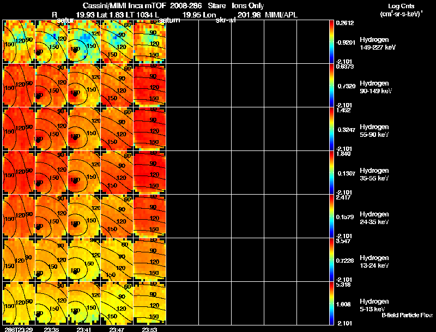Viewport: 436px width, 332px height.
Task: Select the '23:35' time label
Action: click(51, 329)
